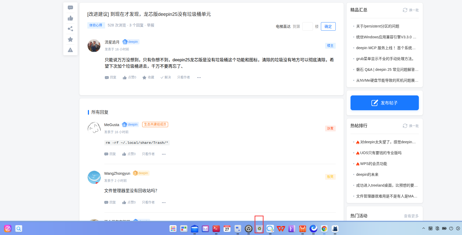The image size is (462, 235).
Task: Open system settings gear in the dock
Action: pos(248,229)
